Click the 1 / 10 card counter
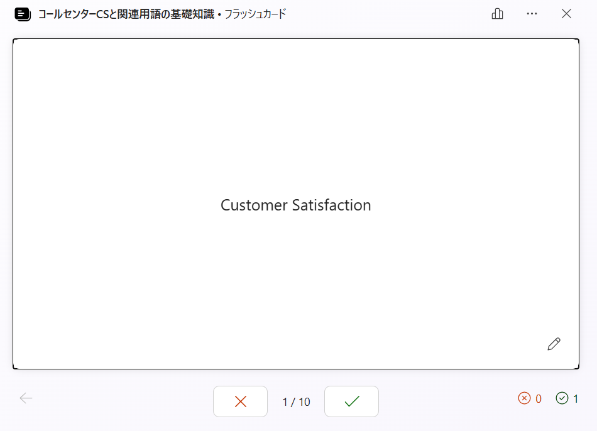This screenshot has height=431, width=597. [x=296, y=402]
